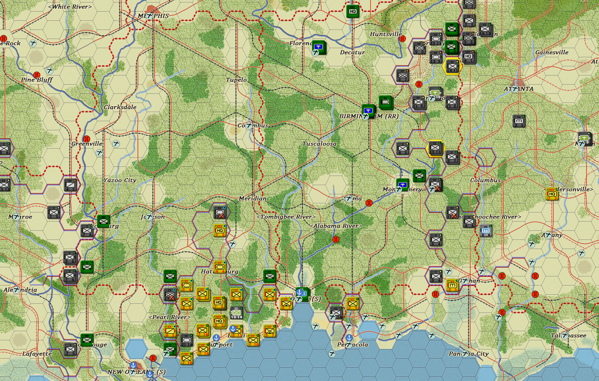Select the yellow garrison counter at Dothan
Image resolution: width=599 pixels, height=381 pixels.
tap(452, 285)
